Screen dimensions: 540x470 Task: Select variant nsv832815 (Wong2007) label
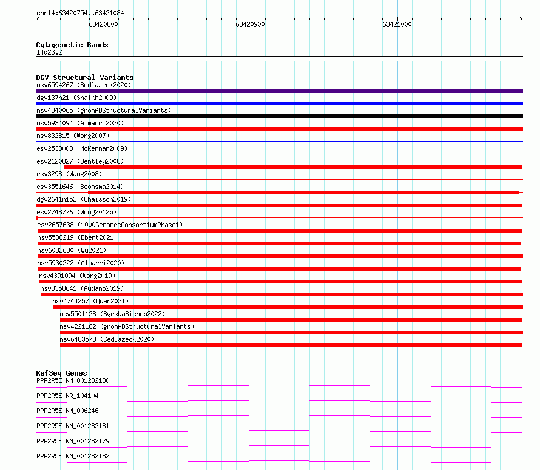pos(73,136)
